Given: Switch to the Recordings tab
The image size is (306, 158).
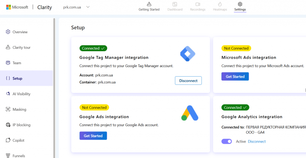Looking at the screenshot, I should point(198,7).
